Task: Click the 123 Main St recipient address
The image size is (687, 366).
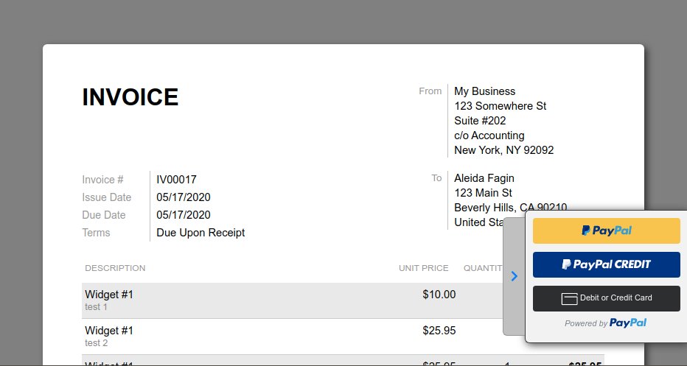Action: click(x=483, y=193)
